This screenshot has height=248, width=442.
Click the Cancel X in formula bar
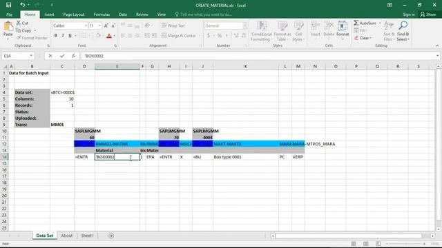coord(50,56)
